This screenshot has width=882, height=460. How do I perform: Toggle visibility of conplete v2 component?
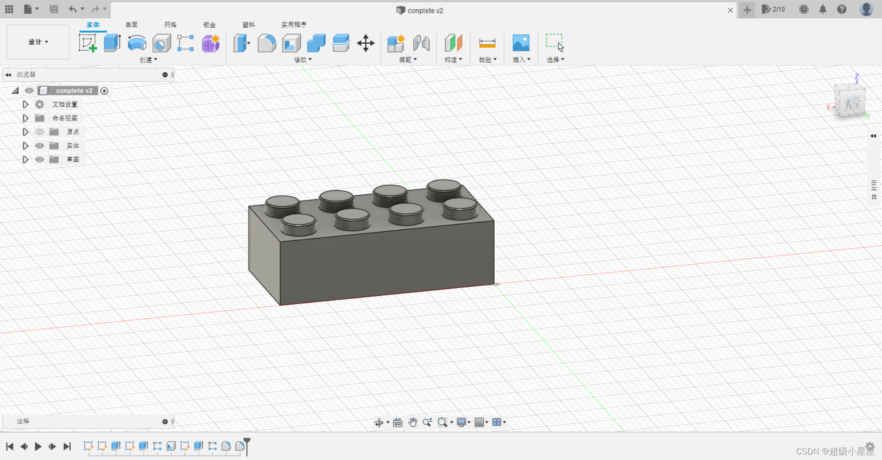pyautogui.click(x=29, y=91)
